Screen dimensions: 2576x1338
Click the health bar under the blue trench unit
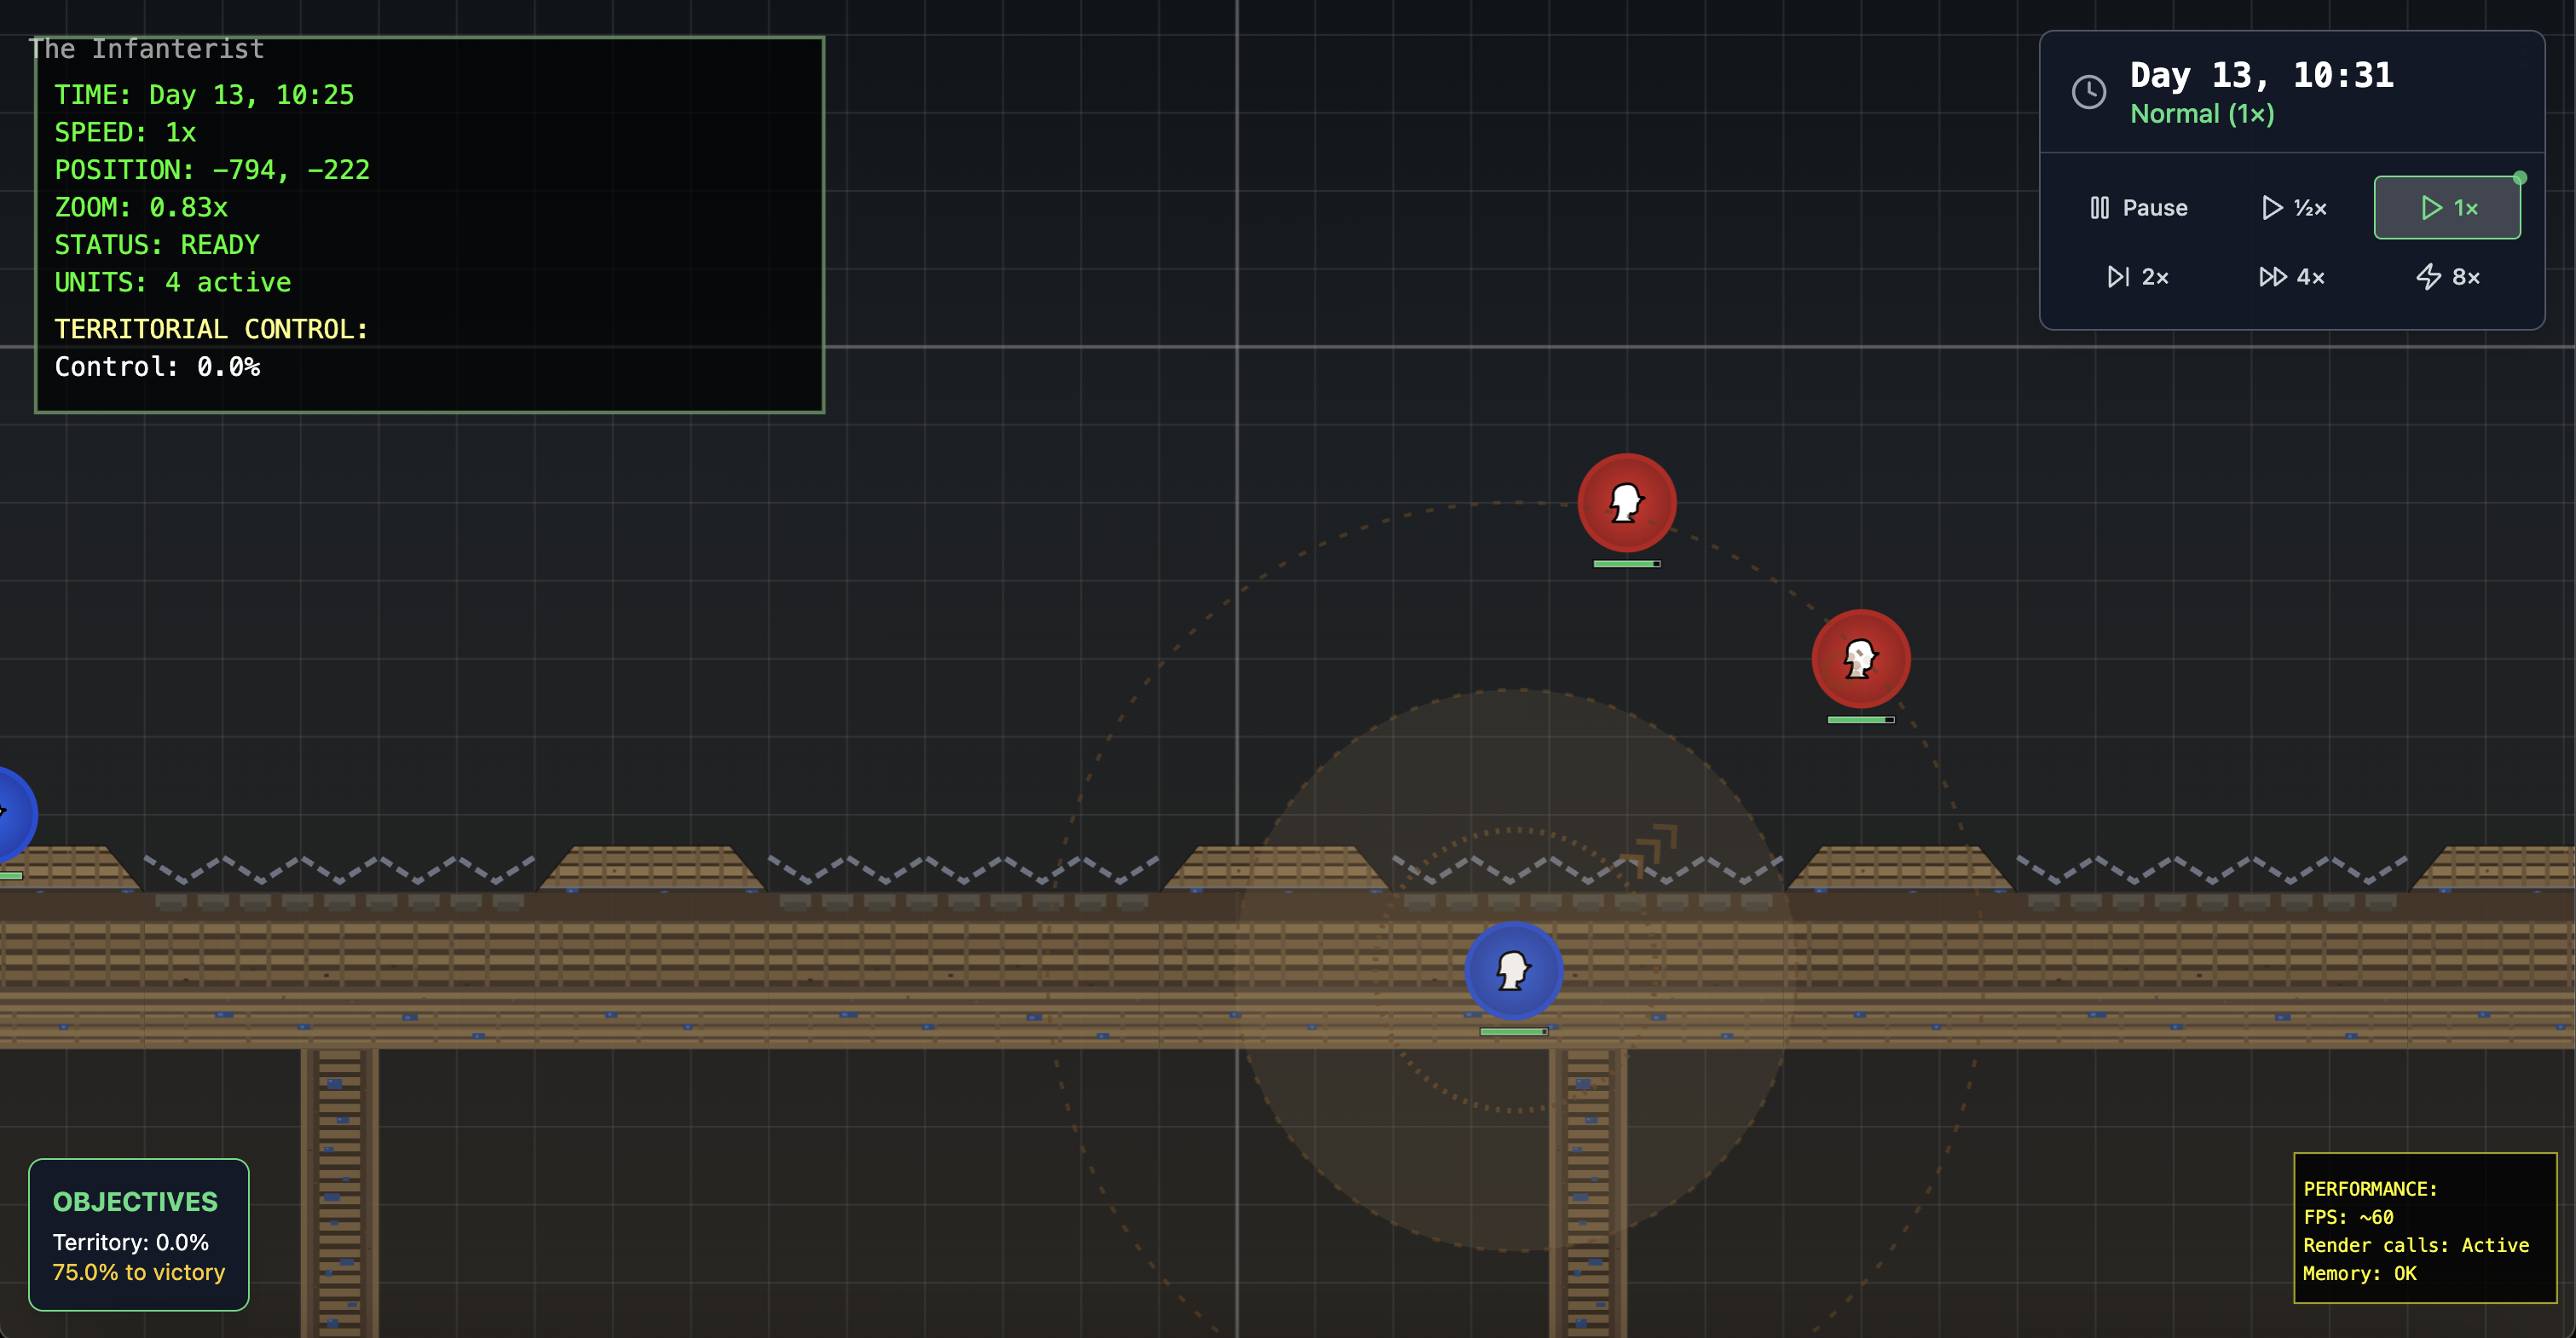coord(1514,1031)
